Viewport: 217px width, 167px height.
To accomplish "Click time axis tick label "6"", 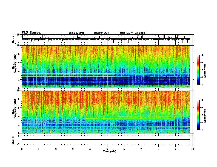I will coord(124,149).
